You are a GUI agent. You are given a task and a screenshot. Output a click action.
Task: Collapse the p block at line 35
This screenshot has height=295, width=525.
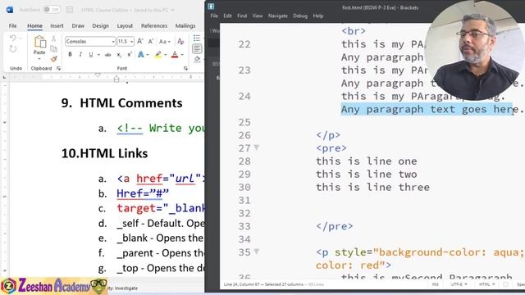click(x=257, y=252)
